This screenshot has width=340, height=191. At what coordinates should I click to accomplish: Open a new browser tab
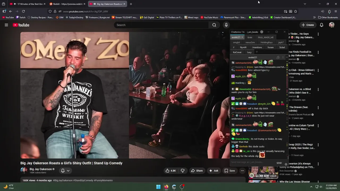pyautogui.click(x=131, y=4)
